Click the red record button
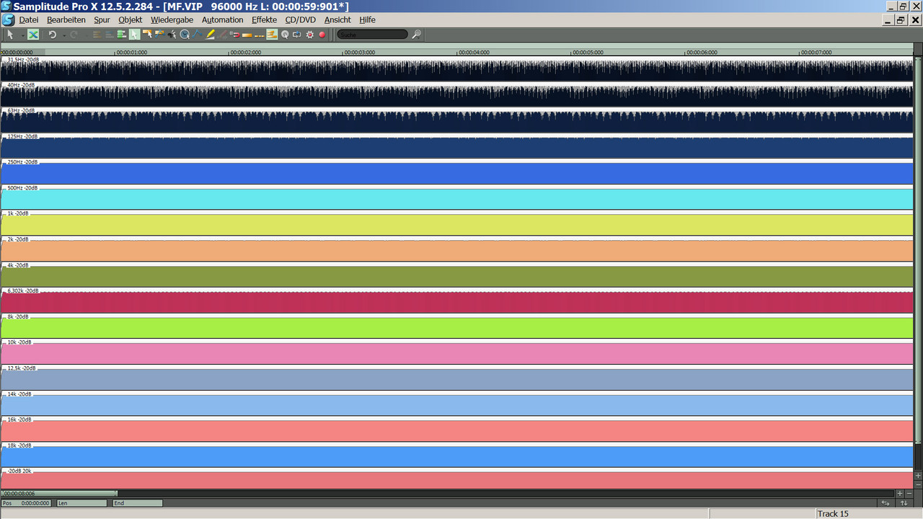This screenshot has height=519, width=923. click(322, 34)
